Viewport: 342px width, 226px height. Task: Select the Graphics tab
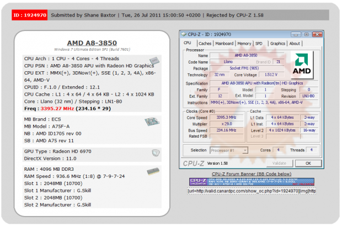277,44
